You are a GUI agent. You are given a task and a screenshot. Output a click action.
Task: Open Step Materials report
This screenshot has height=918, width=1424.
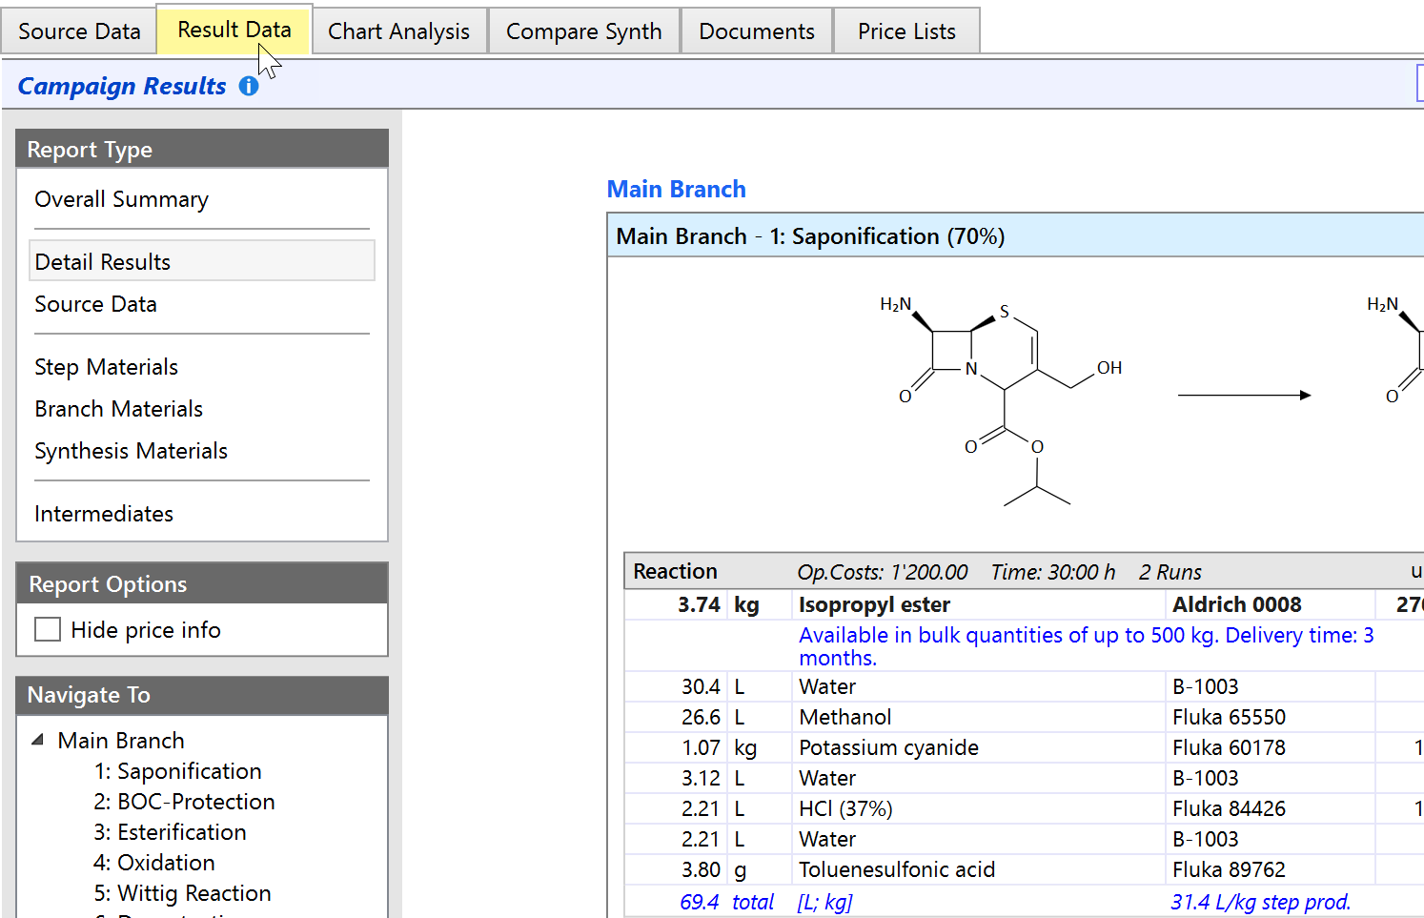coord(106,367)
